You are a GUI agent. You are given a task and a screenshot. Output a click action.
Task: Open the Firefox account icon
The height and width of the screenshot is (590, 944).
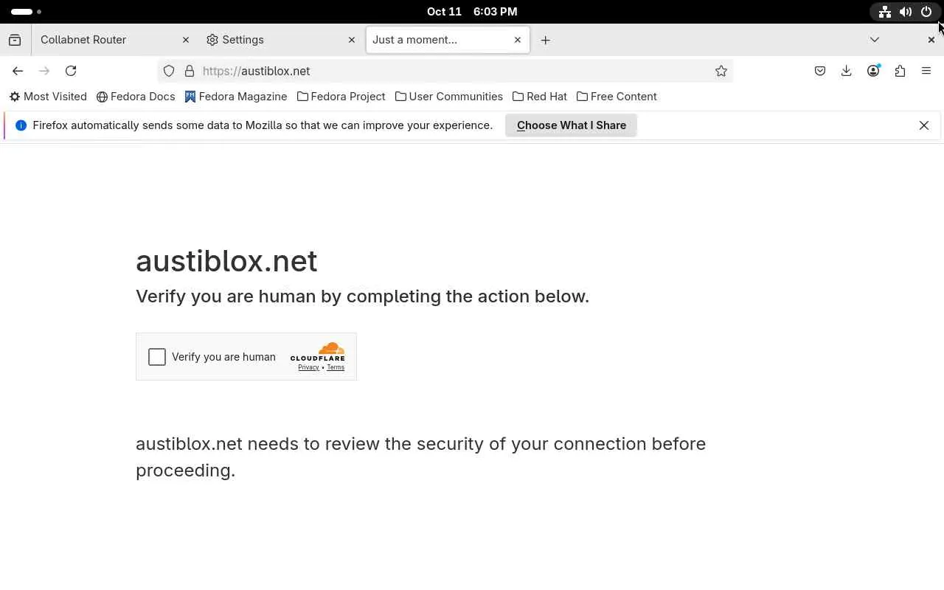coord(873,71)
